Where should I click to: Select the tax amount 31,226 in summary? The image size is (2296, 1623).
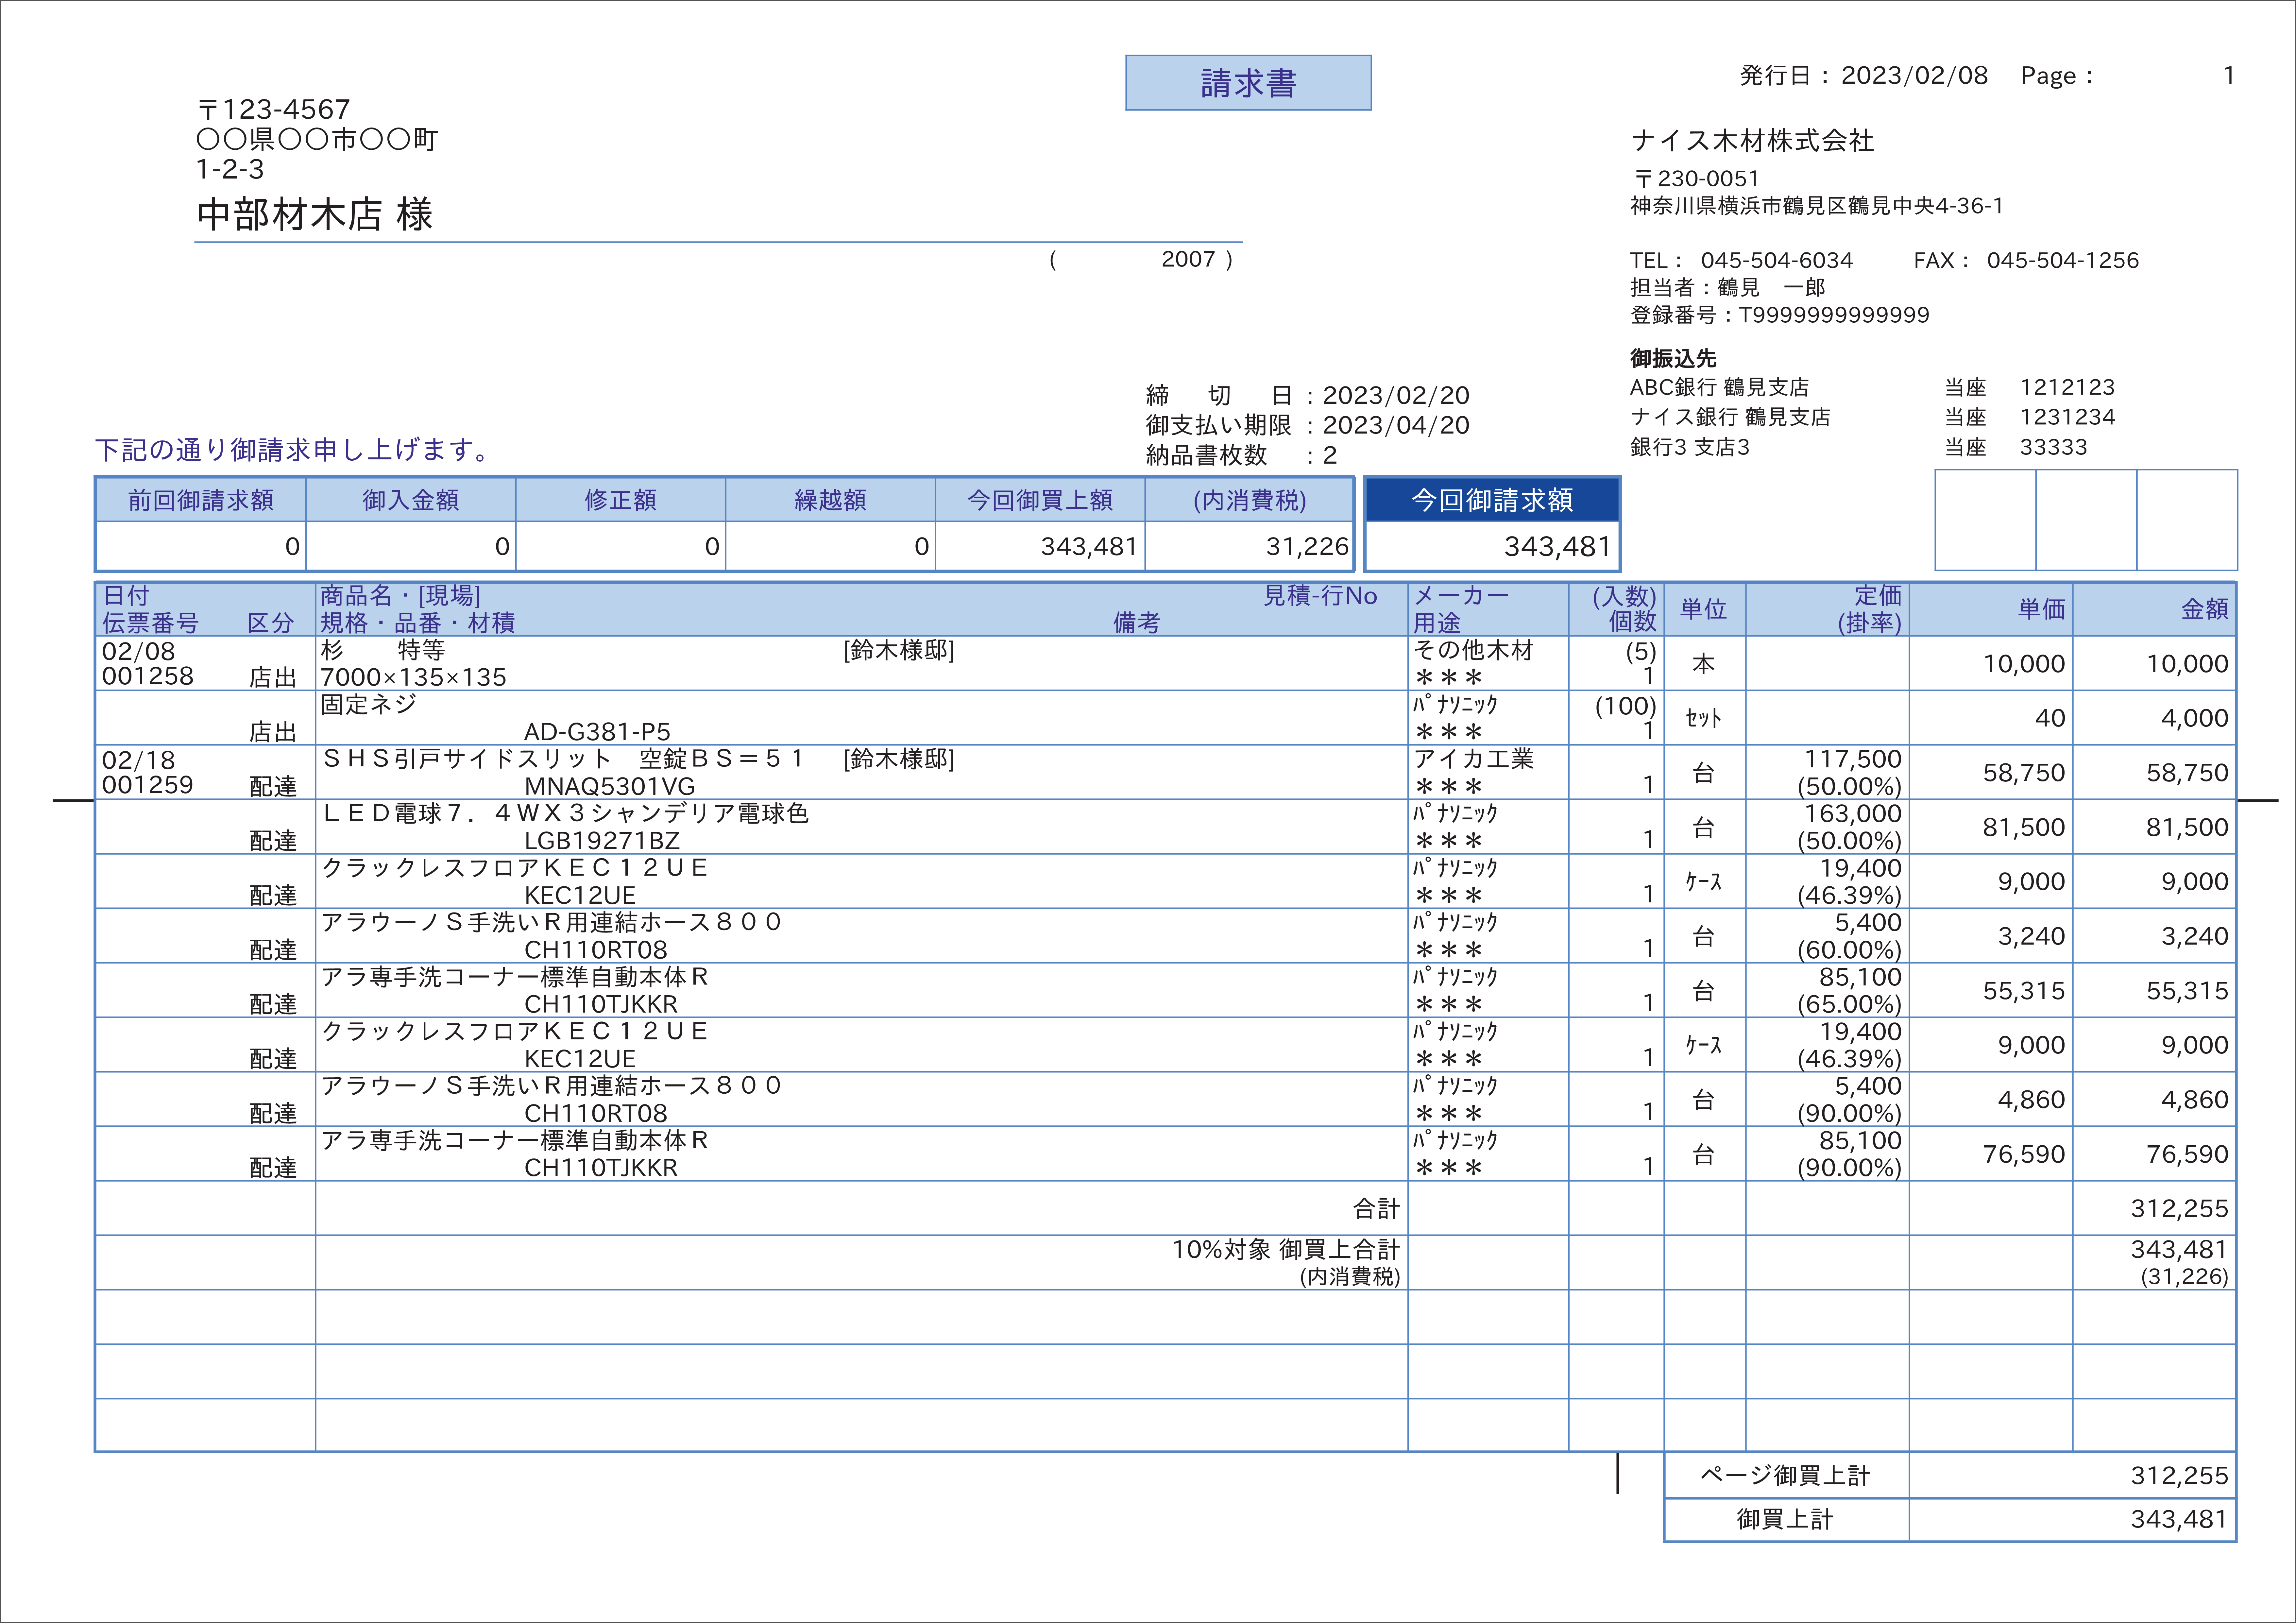pyautogui.click(x=1307, y=547)
